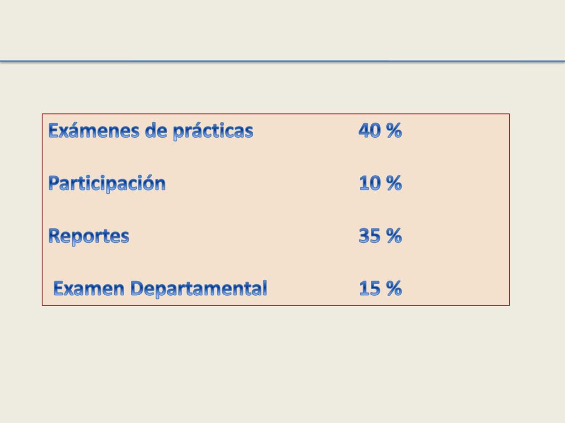
Task: Click the "Reportes" text
Action: [89, 236]
